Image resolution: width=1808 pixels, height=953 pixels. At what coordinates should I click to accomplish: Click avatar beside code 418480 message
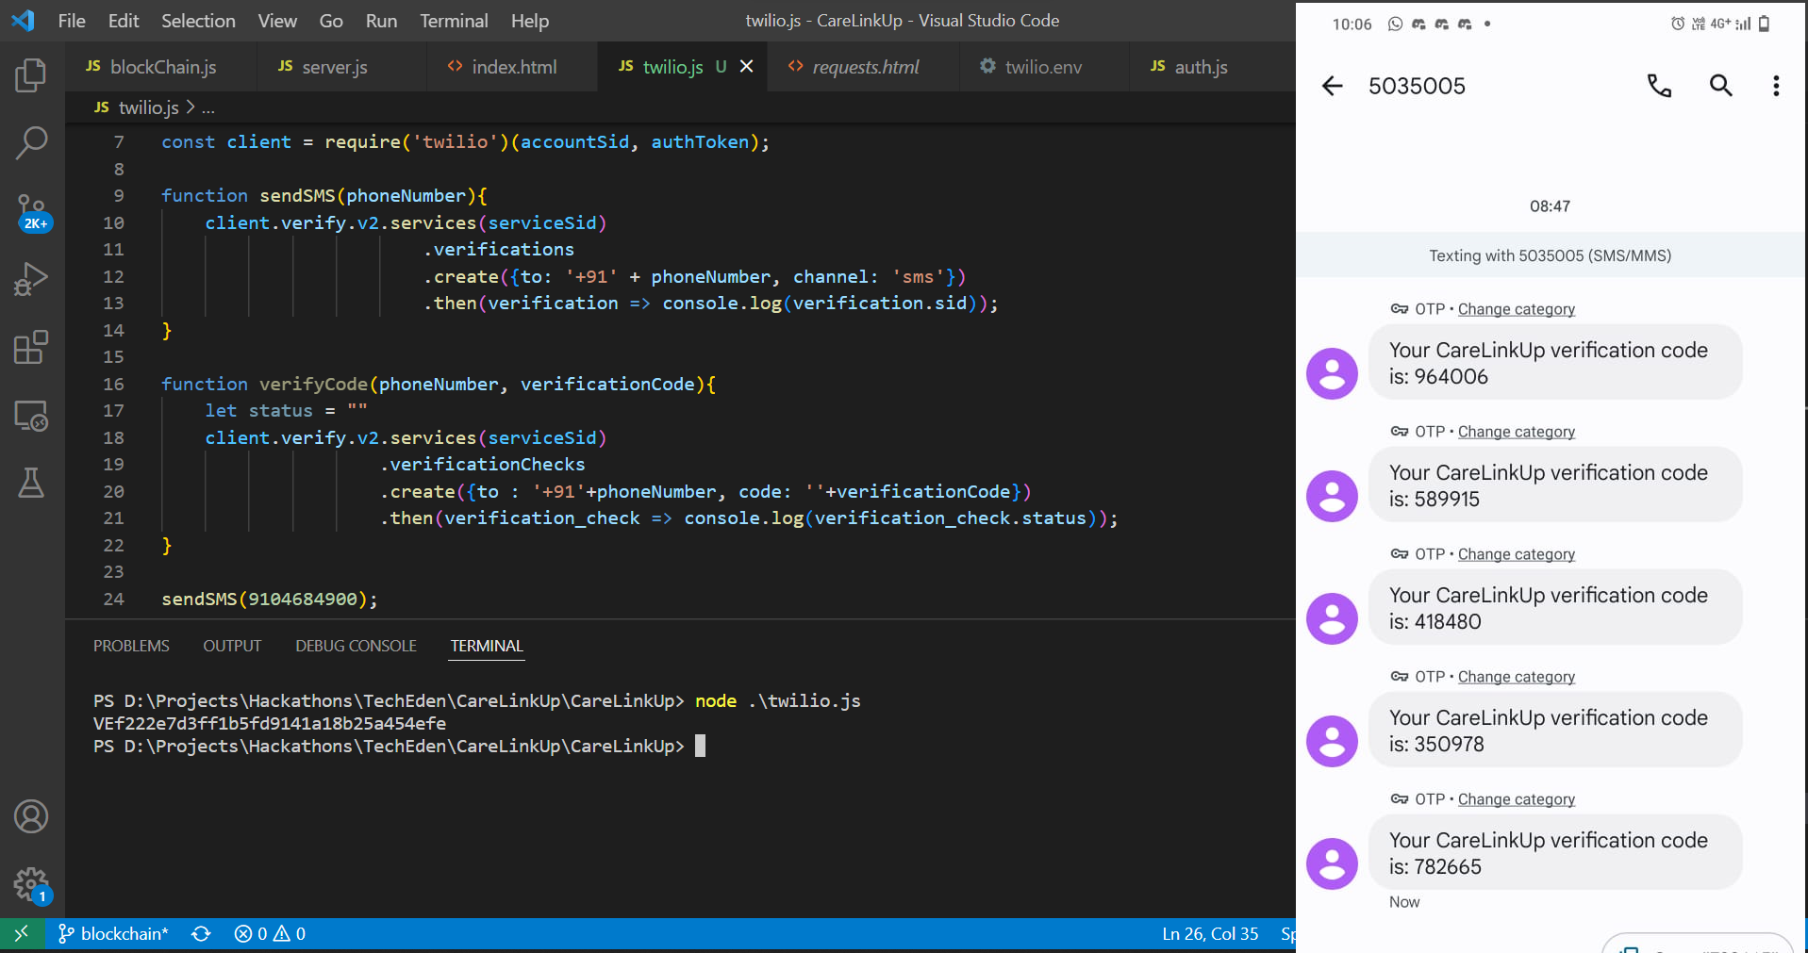coord(1332,618)
